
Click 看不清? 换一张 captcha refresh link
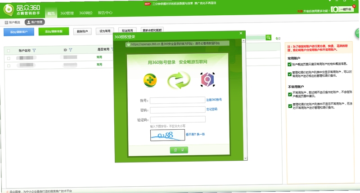195,134
